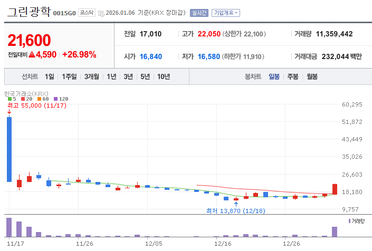Viewport: 372px width, 251px height.
Task: Click the 11/26 date axis label
Action: coord(84,244)
